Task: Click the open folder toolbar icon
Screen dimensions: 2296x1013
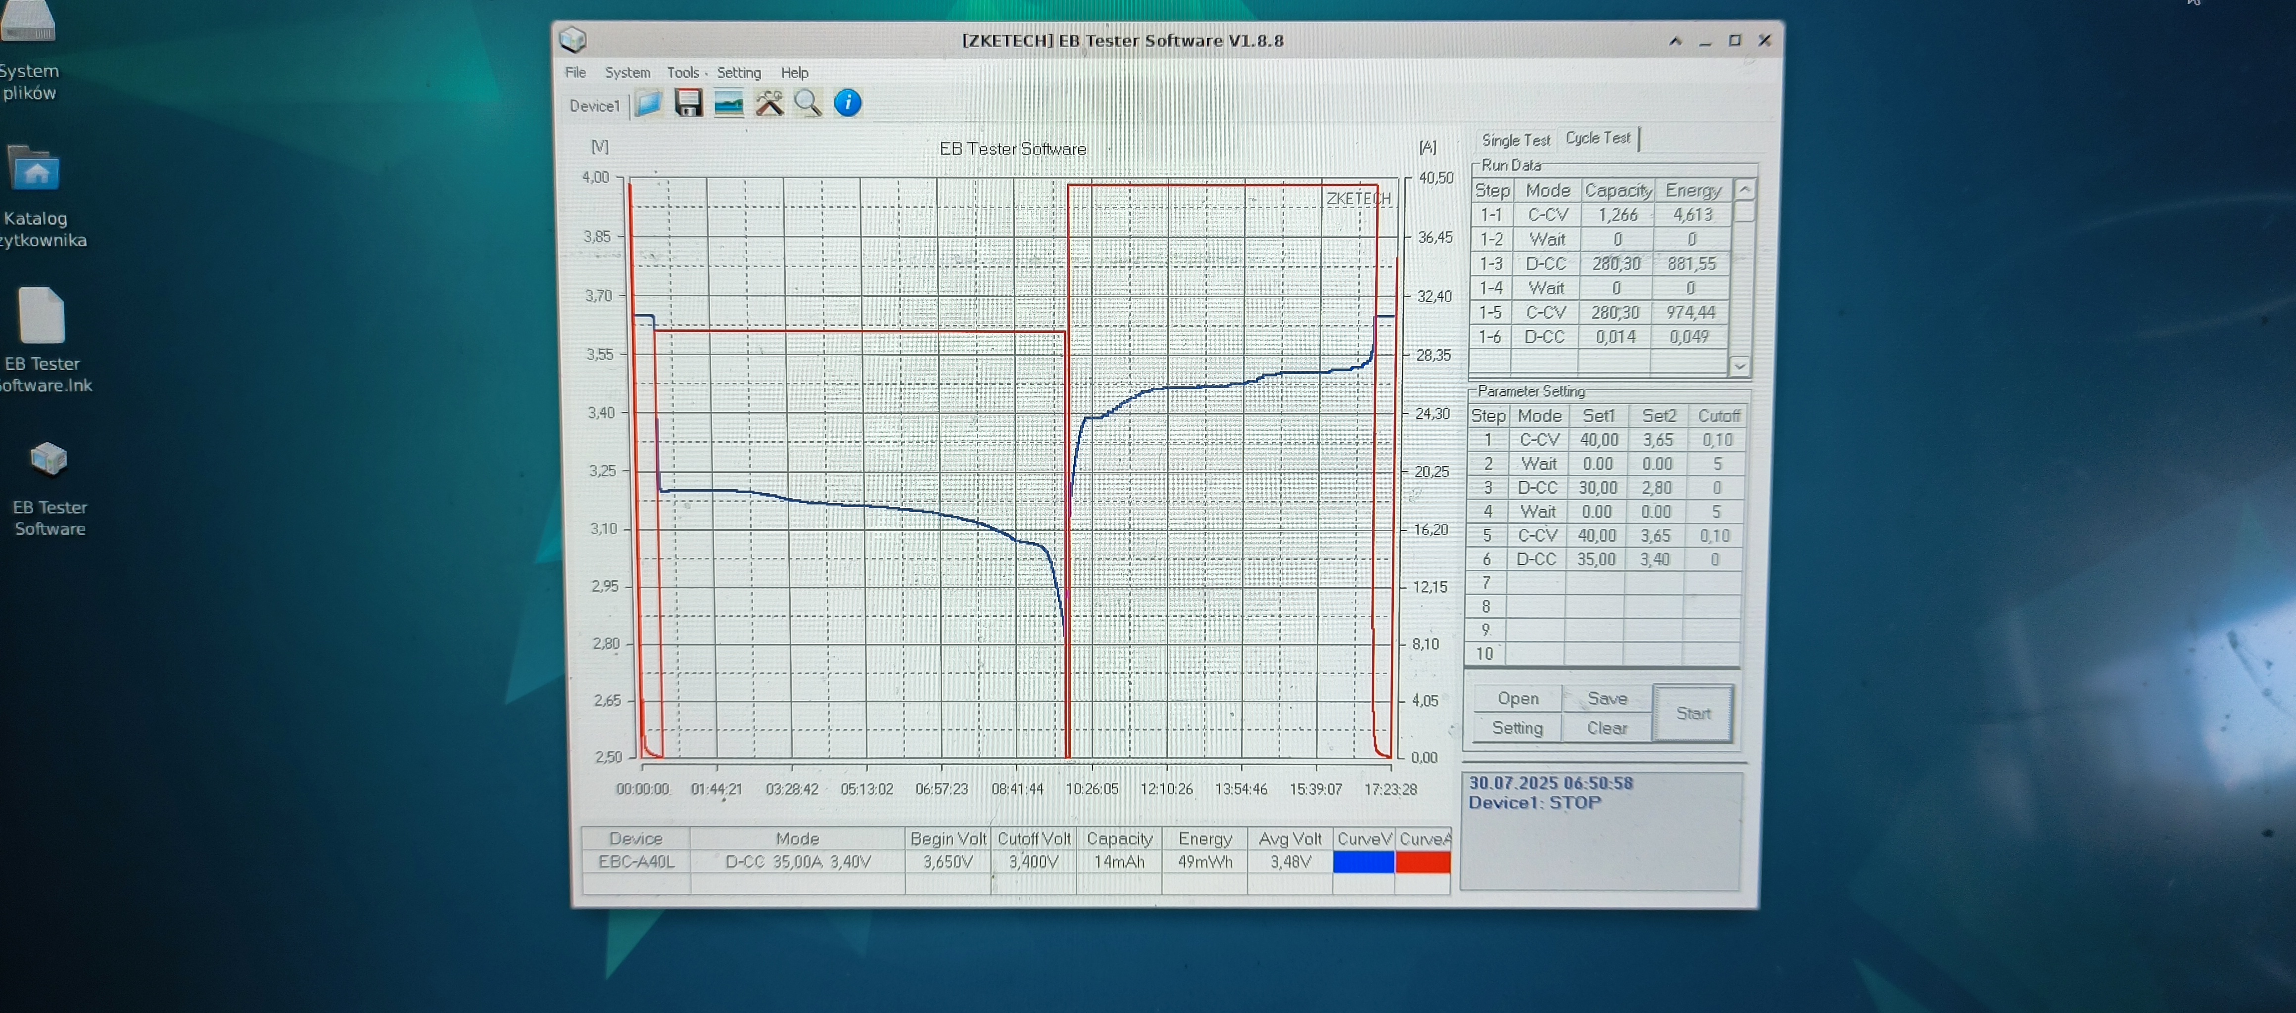Action: (x=648, y=104)
